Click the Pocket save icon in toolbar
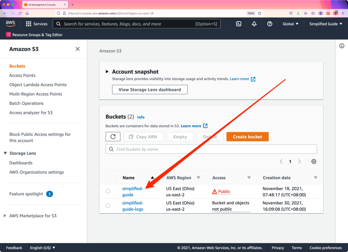Image resolution: width=348 pixels, height=252 pixels. [291, 13]
